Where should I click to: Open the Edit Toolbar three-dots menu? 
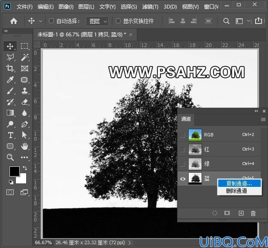24,157
